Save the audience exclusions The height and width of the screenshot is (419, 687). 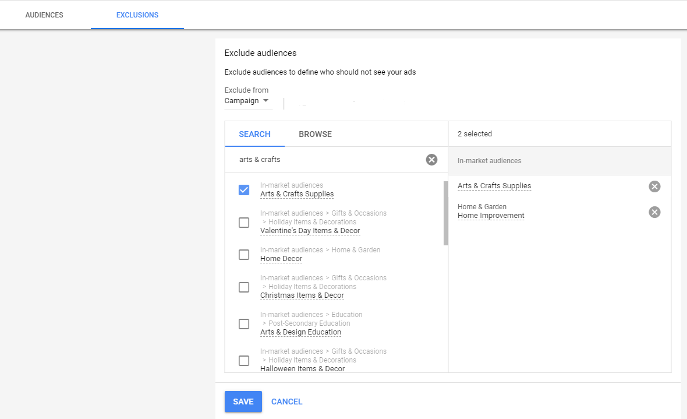point(243,402)
